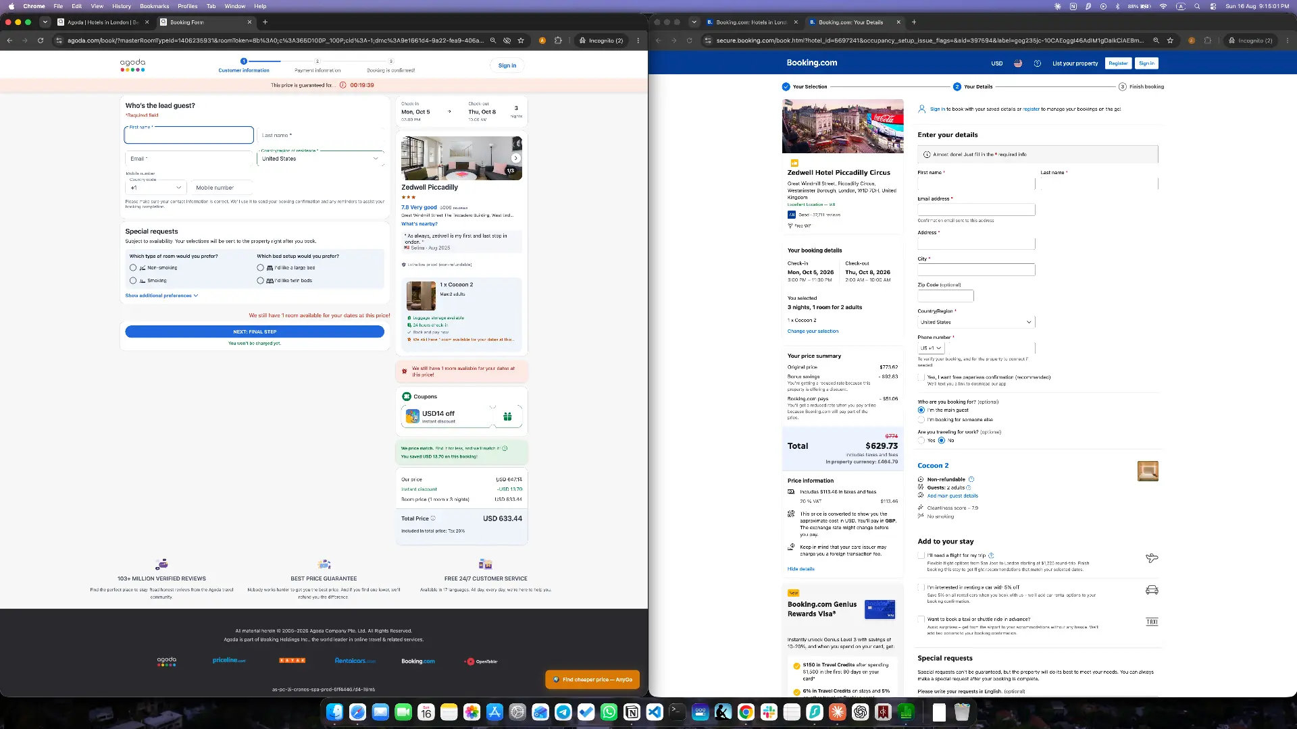Image resolution: width=1297 pixels, height=729 pixels.
Task: Open the Chrome three-dot menu in the Agoda window
Action: [638, 40]
